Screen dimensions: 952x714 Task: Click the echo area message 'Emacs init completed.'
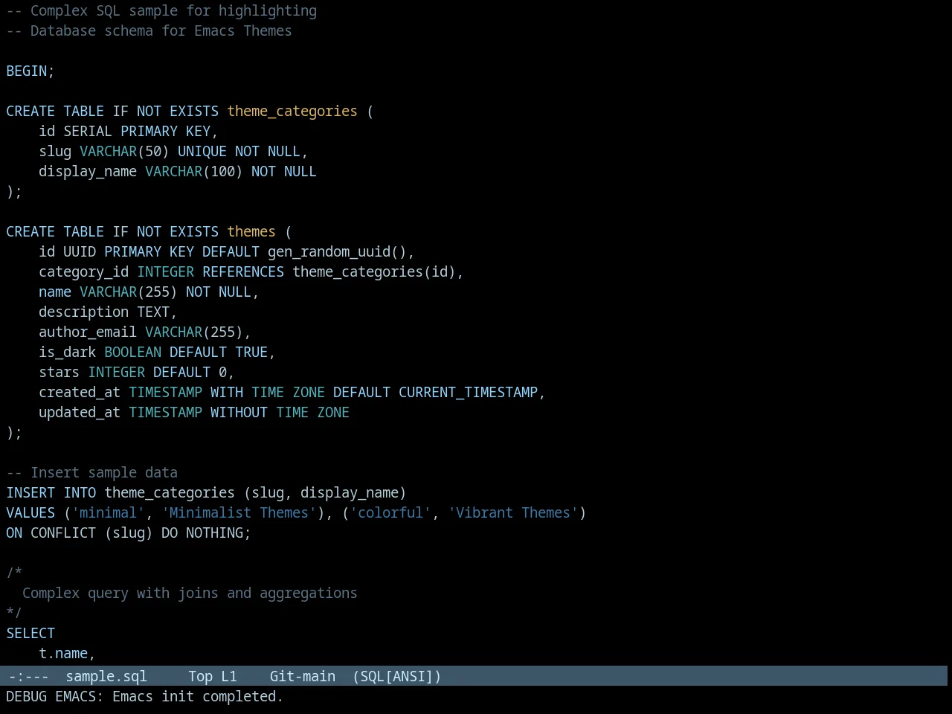[197, 696]
